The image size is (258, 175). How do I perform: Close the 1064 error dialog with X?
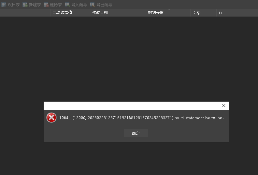click(224, 106)
